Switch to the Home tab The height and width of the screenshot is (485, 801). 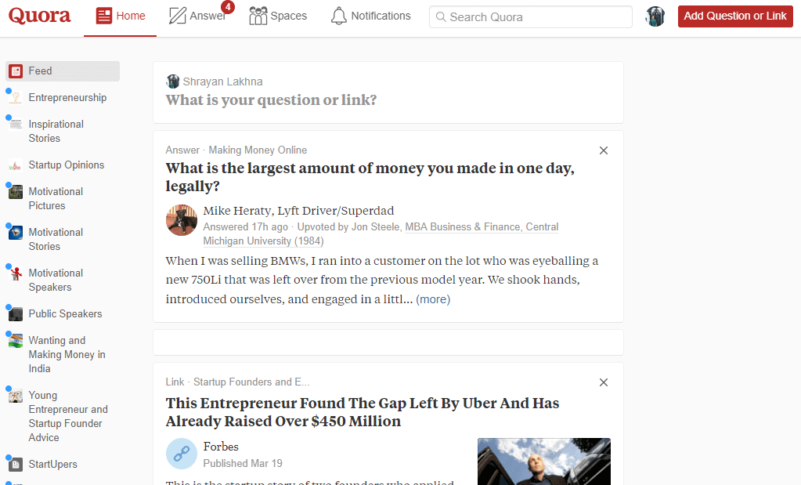tap(120, 15)
